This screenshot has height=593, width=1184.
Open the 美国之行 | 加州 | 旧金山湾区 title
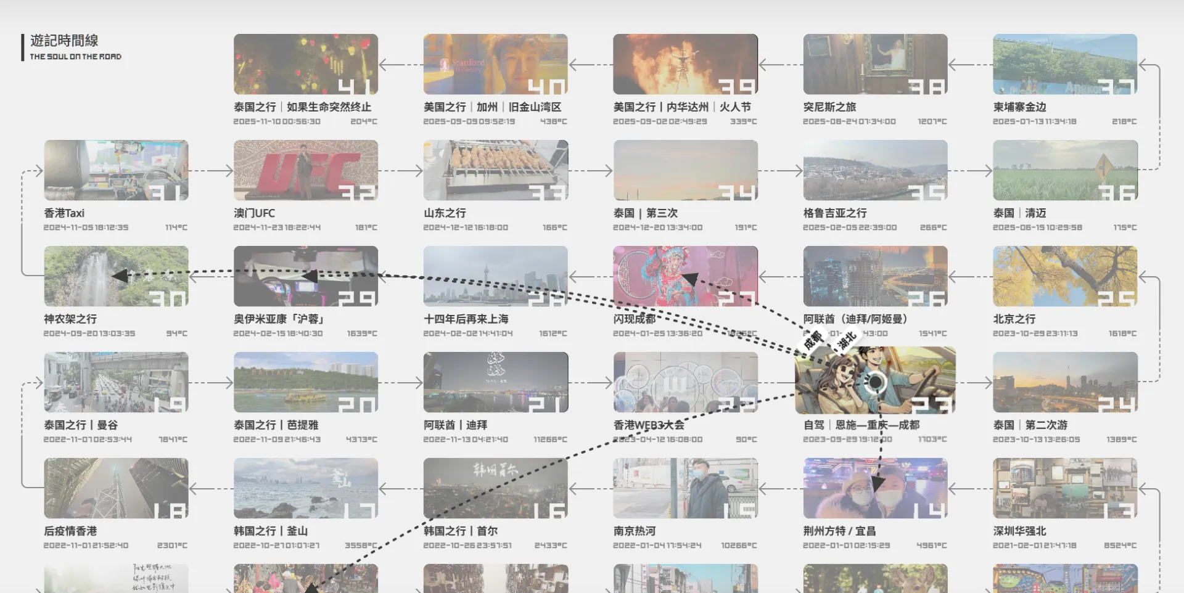(x=492, y=107)
